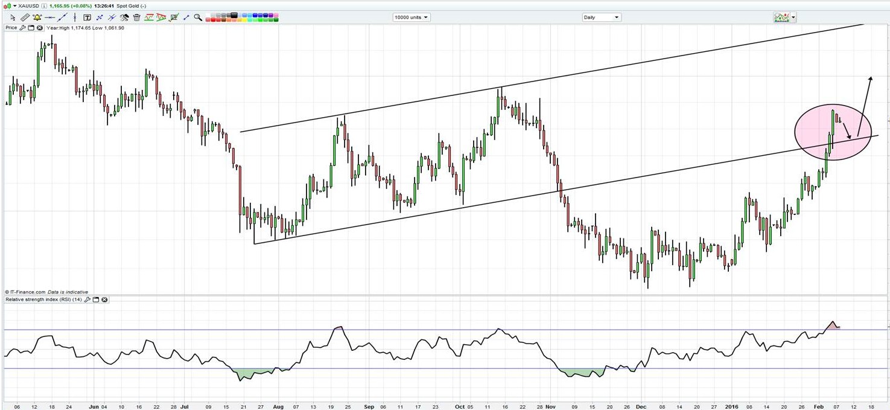This screenshot has height=410, width=890.
Task: Close the RSI indicator panel
Action: coord(104,299)
